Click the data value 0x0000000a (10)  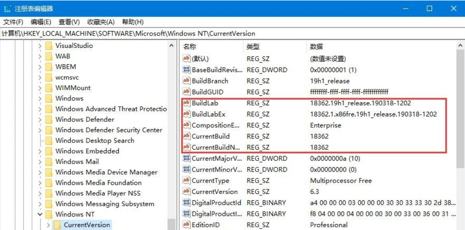(335, 158)
